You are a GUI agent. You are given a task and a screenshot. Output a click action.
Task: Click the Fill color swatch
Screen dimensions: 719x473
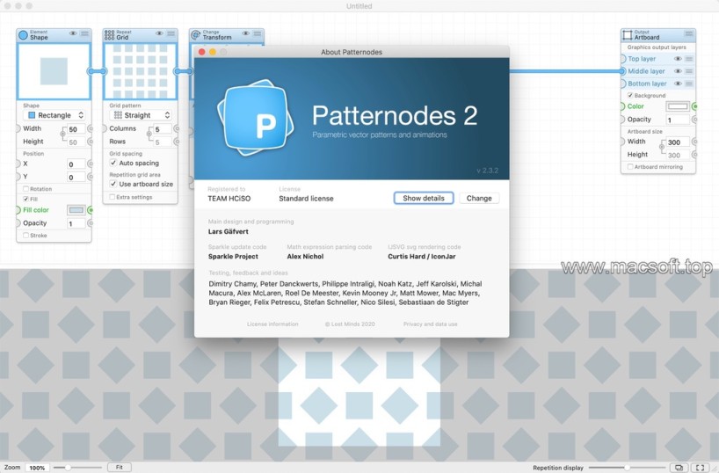coord(76,210)
